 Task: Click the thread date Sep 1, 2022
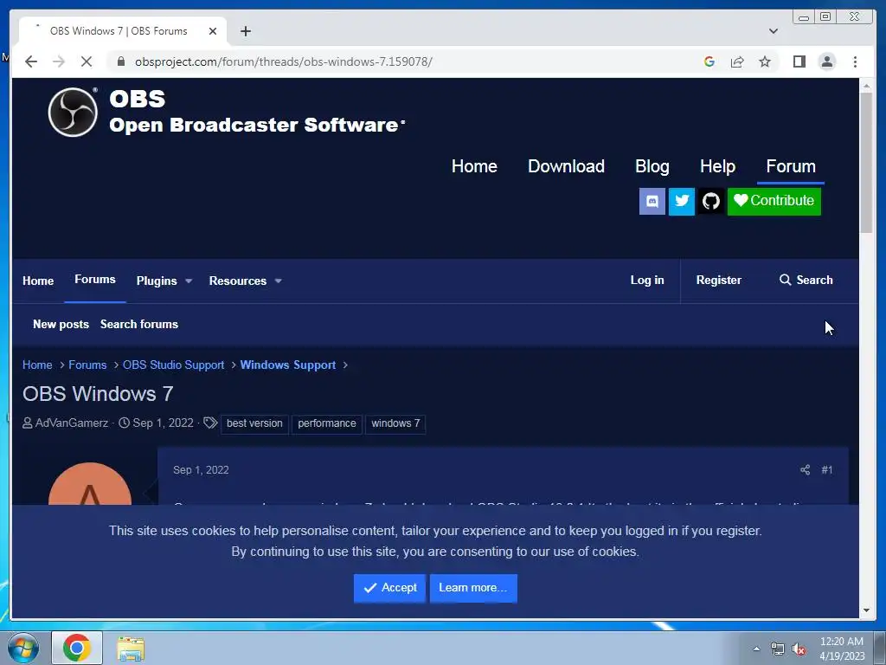tap(164, 423)
